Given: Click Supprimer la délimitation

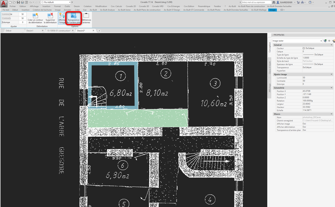Looking at the screenshot, I should pyautogui.click(x=50, y=18).
